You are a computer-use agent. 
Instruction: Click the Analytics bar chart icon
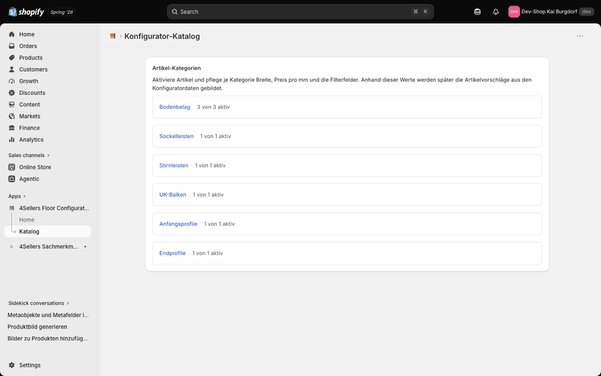click(x=12, y=140)
